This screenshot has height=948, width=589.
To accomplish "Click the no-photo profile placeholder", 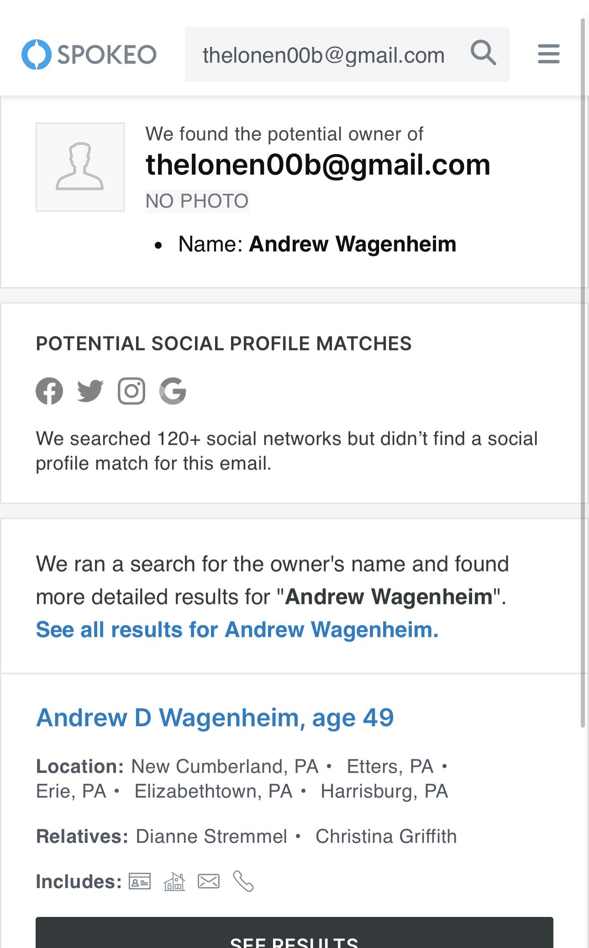I will pyautogui.click(x=80, y=167).
